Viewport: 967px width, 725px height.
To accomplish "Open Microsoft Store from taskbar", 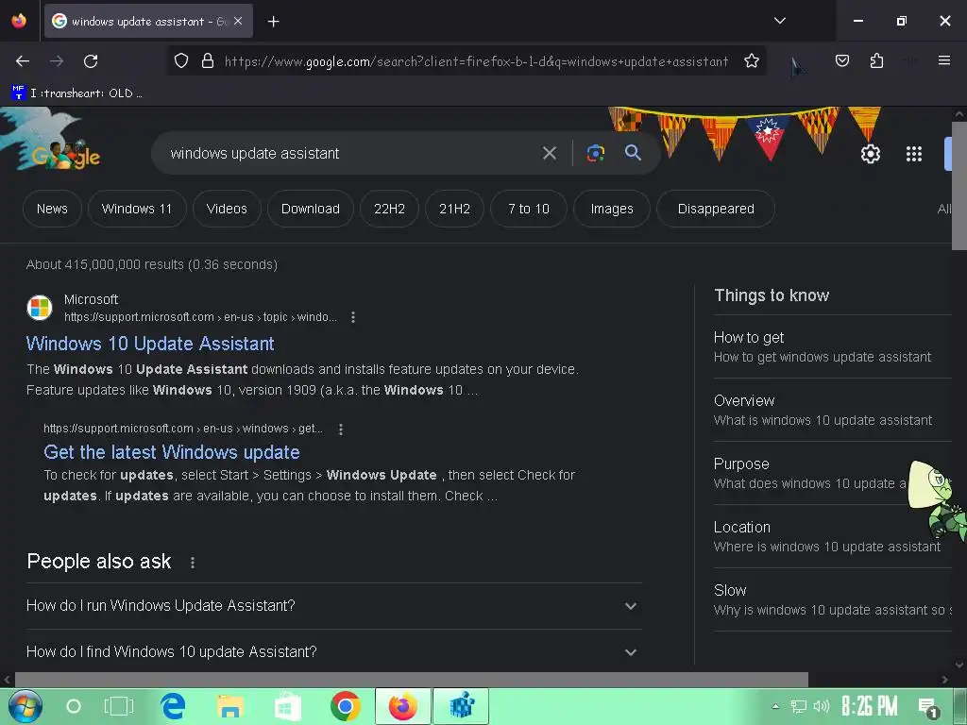I will point(287,707).
